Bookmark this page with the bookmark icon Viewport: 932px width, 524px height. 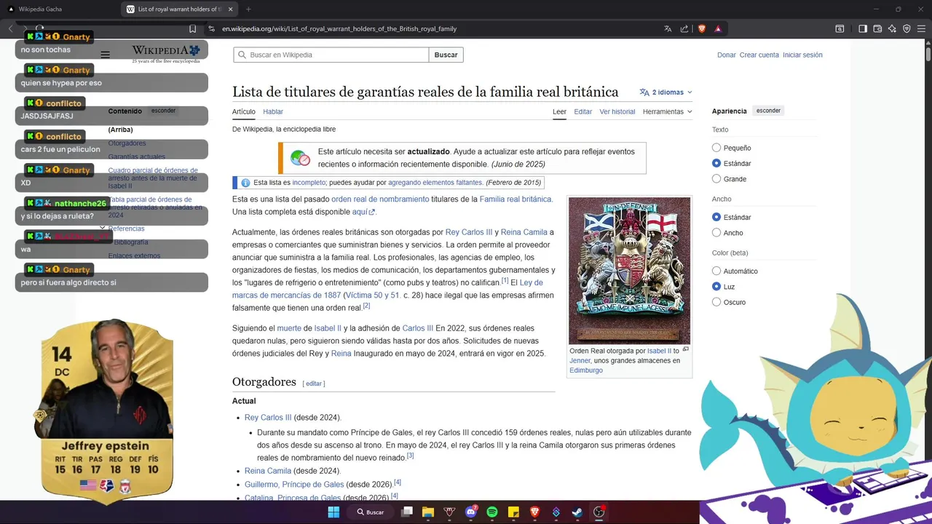coord(192,29)
